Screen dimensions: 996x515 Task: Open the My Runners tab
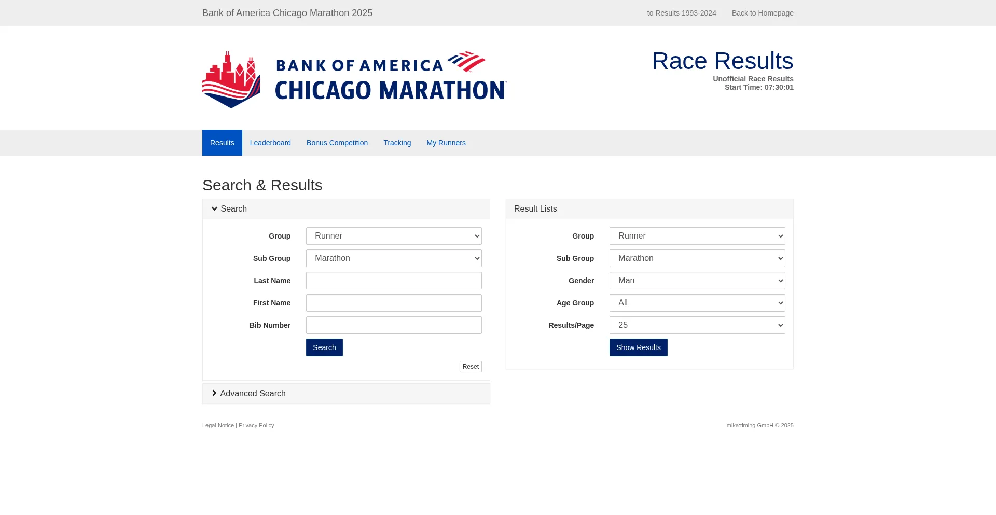pyautogui.click(x=446, y=143)
